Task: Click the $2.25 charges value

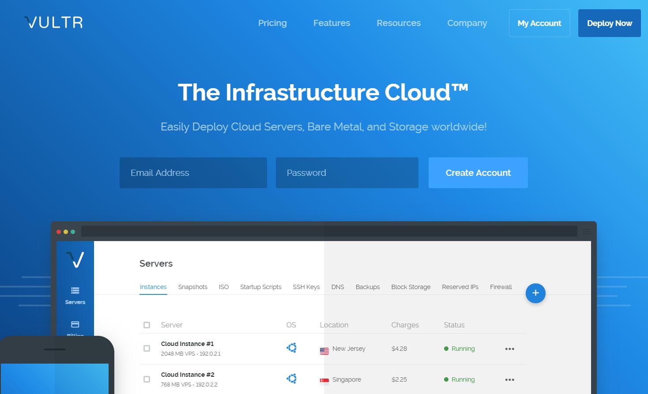Action: coord(399,379)
